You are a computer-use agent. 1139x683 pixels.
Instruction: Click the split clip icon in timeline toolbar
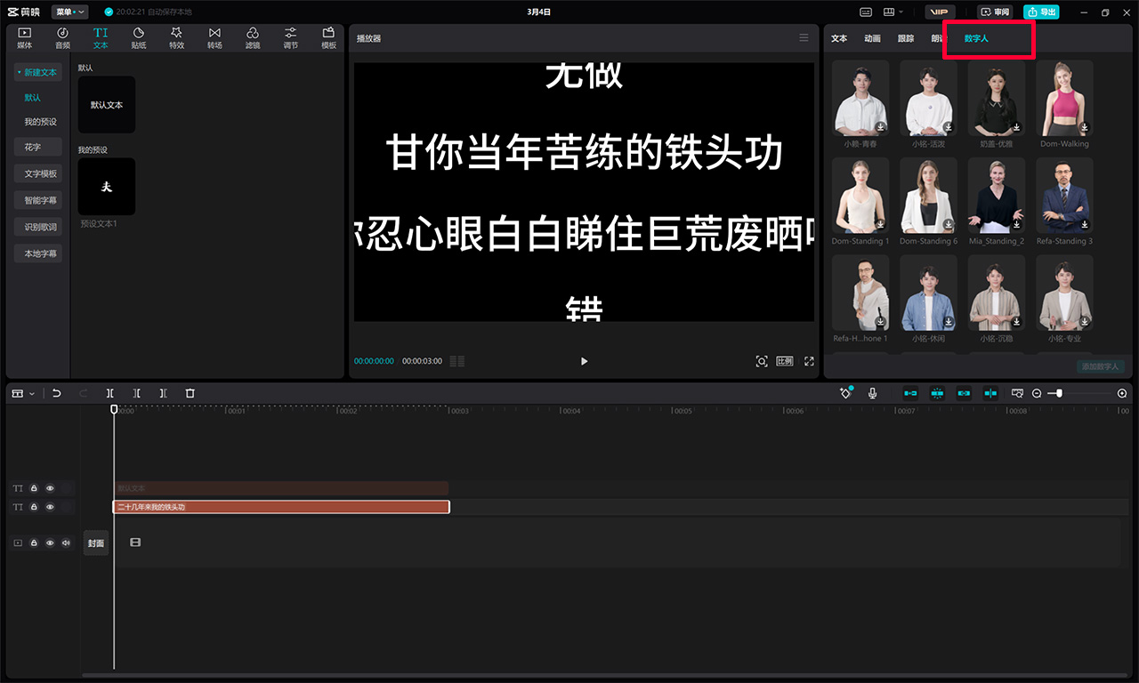pyautogui.click(x=109, y=392)
